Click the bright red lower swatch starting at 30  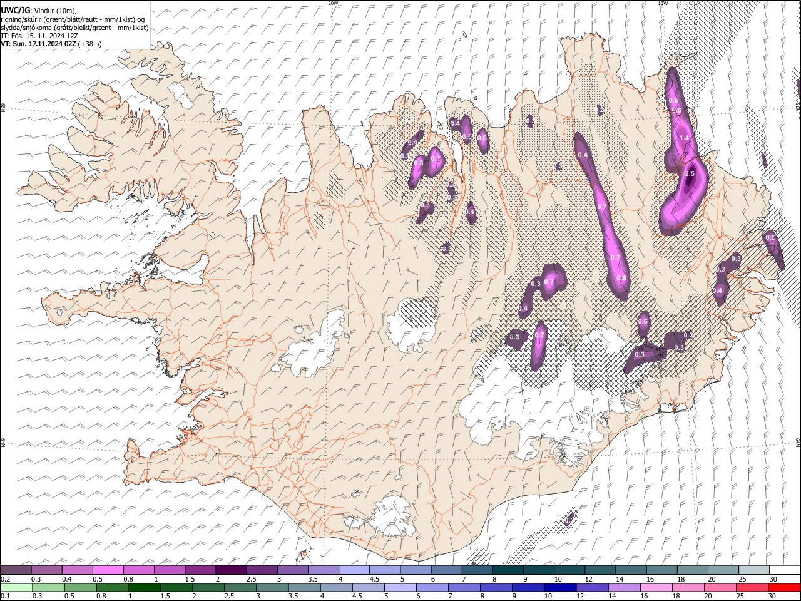click(783, 587)
